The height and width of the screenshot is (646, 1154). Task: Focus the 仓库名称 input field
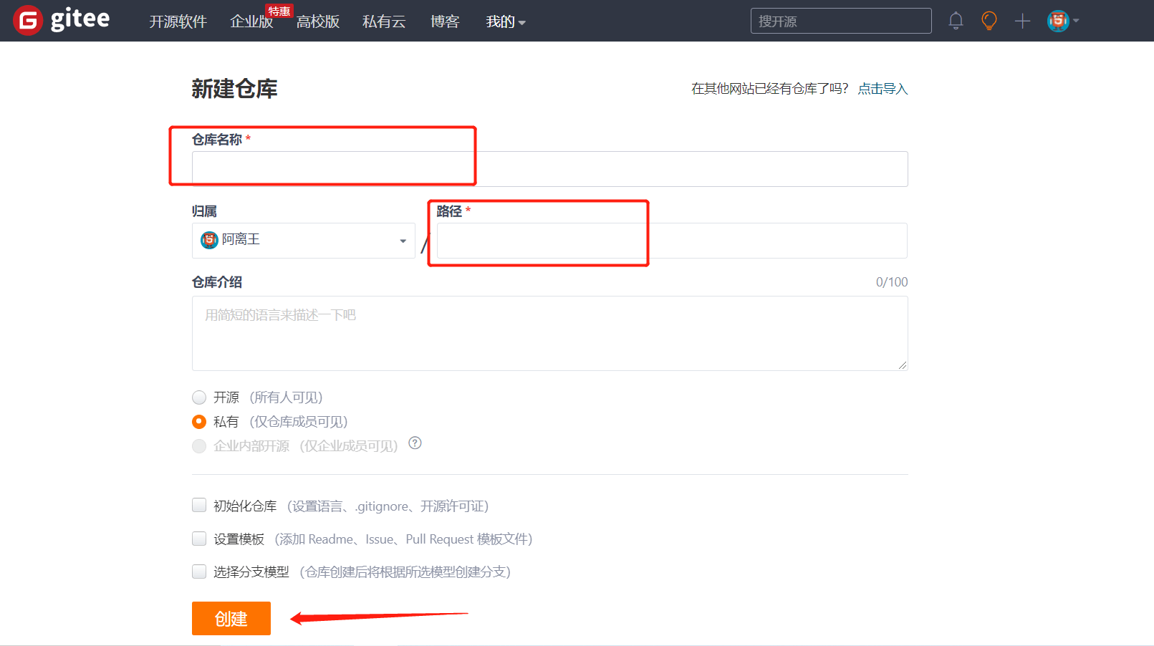[549, 169]
